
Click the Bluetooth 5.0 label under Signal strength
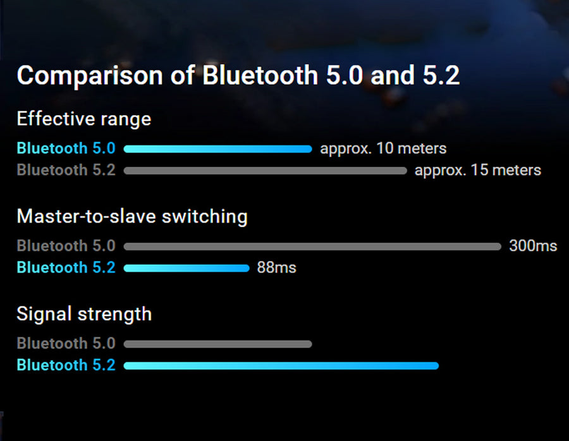pyautogui.click(x=66, y=344)
